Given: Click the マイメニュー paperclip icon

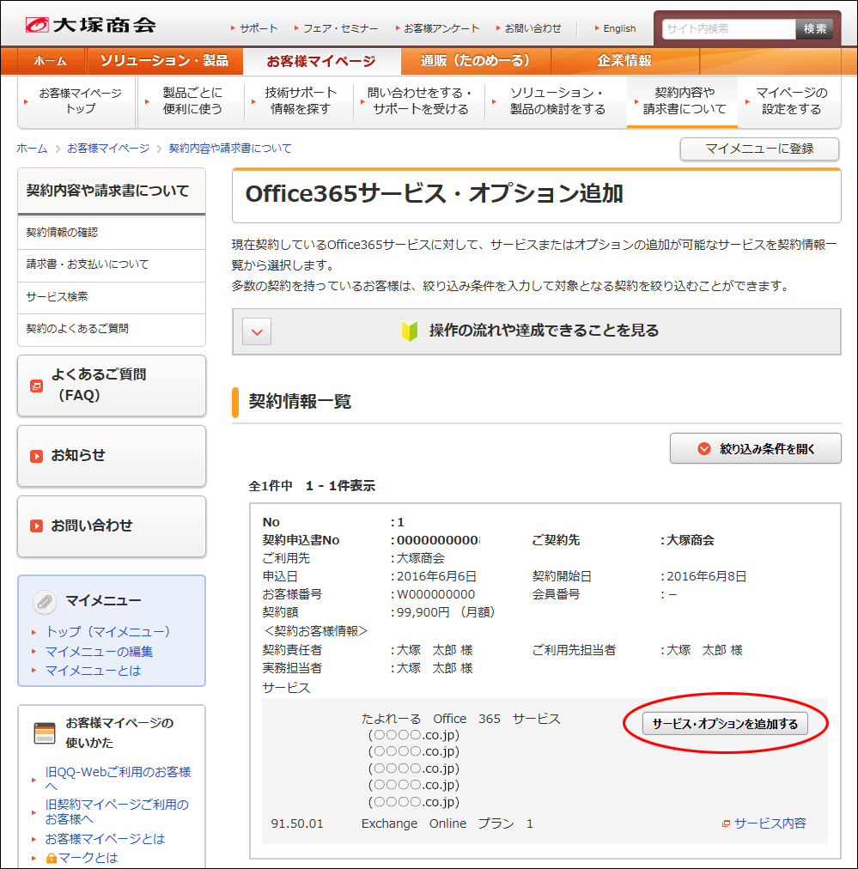Looking at the screenshot, I should [45, 601].
